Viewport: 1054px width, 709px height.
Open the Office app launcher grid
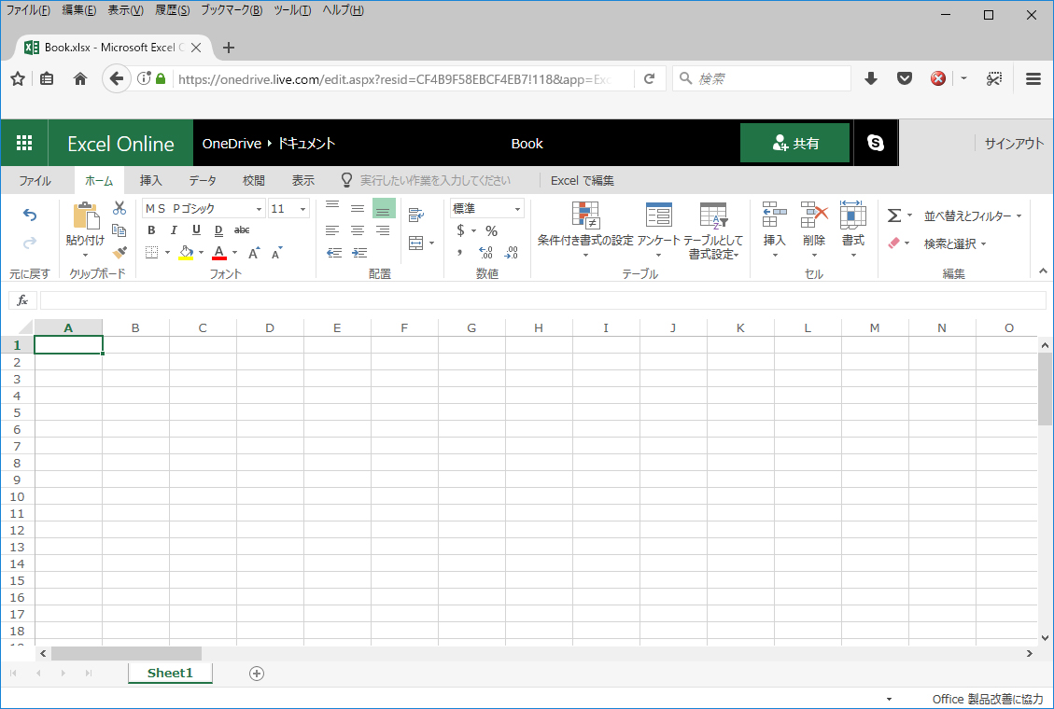24,143
